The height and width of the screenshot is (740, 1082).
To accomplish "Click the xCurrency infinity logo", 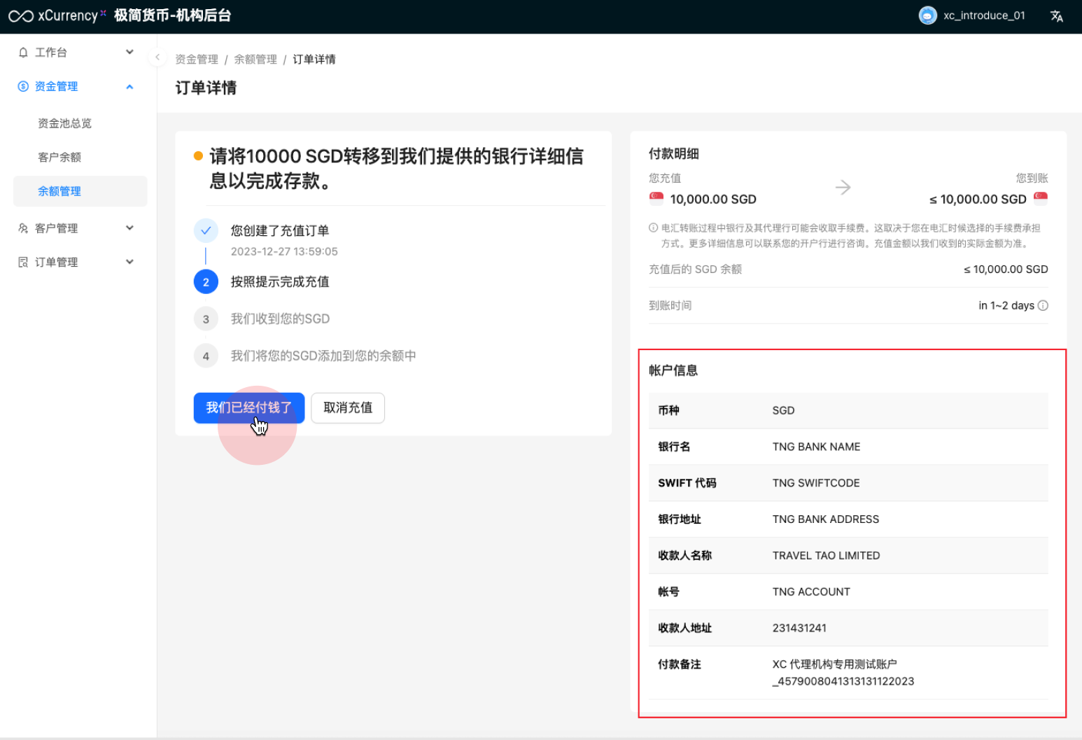I will point(21,16).
